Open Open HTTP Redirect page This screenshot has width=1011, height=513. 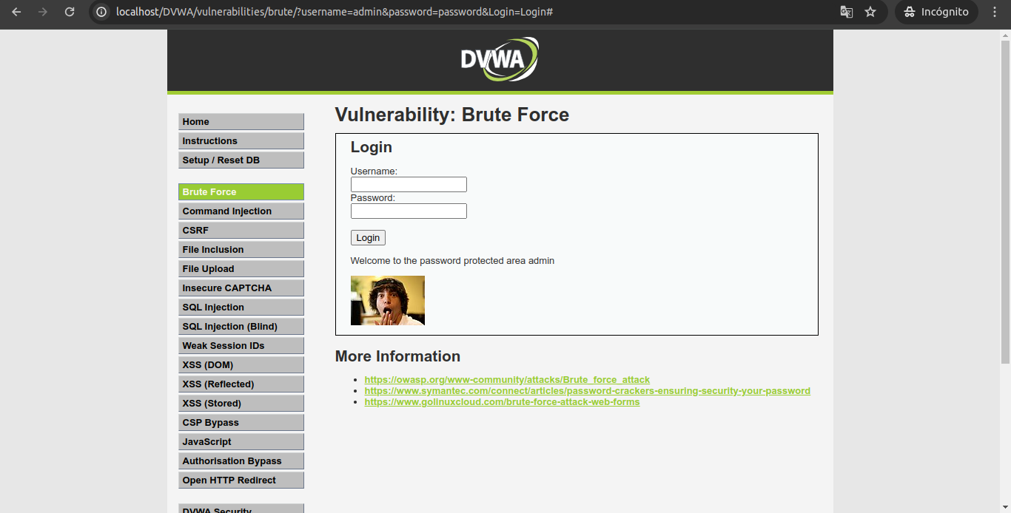pos(241,480)
